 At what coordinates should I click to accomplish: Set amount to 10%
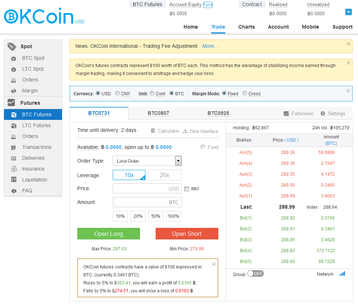(120, 216)
